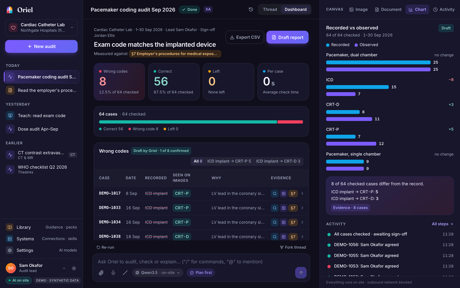Click the Draft report button
Screen dimensions: 460x288
click(x=287, y=37)
